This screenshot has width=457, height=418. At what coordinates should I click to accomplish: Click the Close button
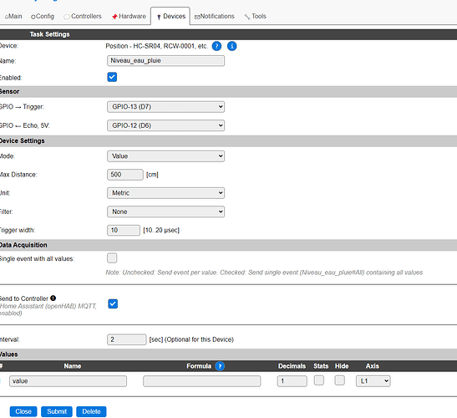pos(23,411)
